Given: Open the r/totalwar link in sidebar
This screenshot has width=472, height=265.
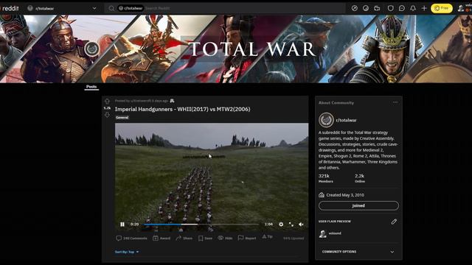Looking at the screenshot, I should (x=346, y=120).
